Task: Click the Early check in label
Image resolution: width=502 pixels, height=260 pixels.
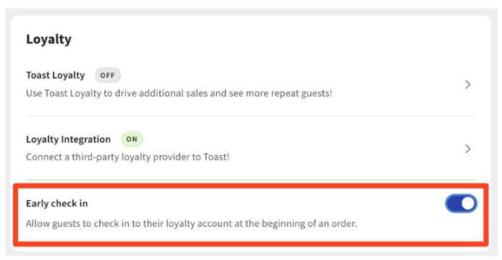Action: pyautogui.click(x=56, y=204)
